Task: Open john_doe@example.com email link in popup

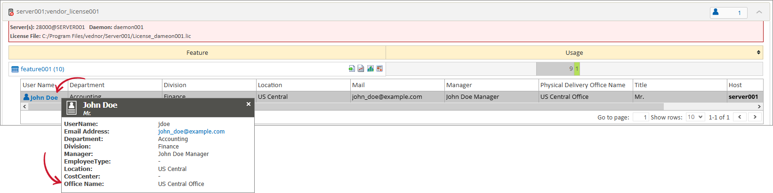Action: tap(191, 132)
